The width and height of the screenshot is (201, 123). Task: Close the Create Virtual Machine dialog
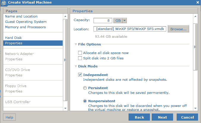click(198, 2)
